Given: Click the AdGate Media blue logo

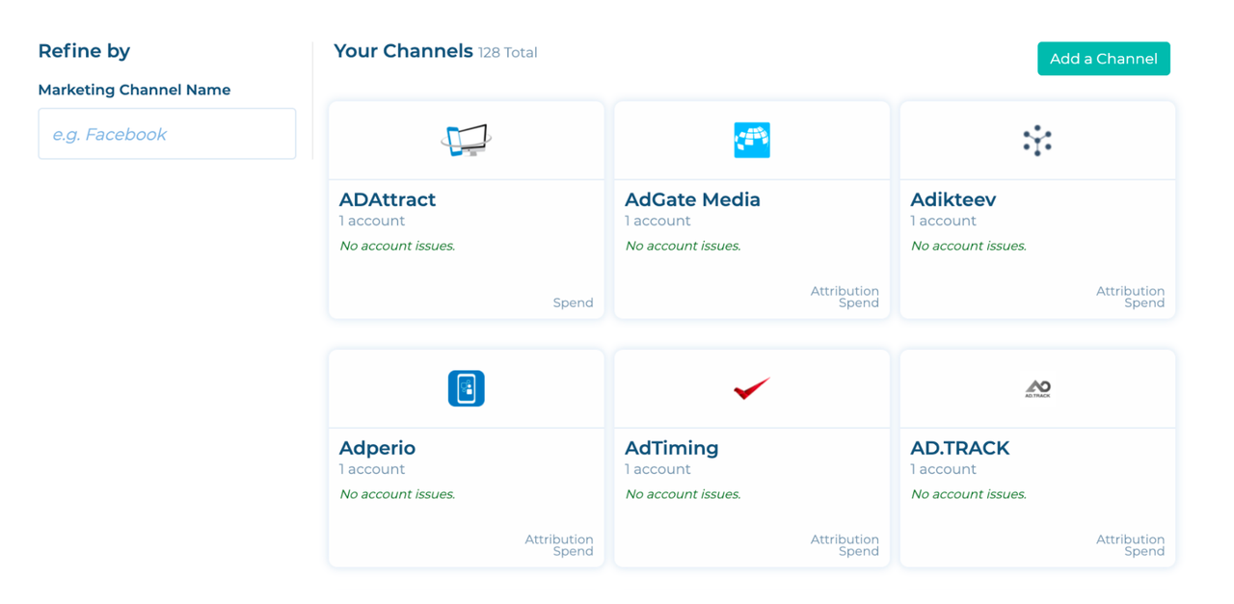Looking at the screenshot, I should coord(751,141).
